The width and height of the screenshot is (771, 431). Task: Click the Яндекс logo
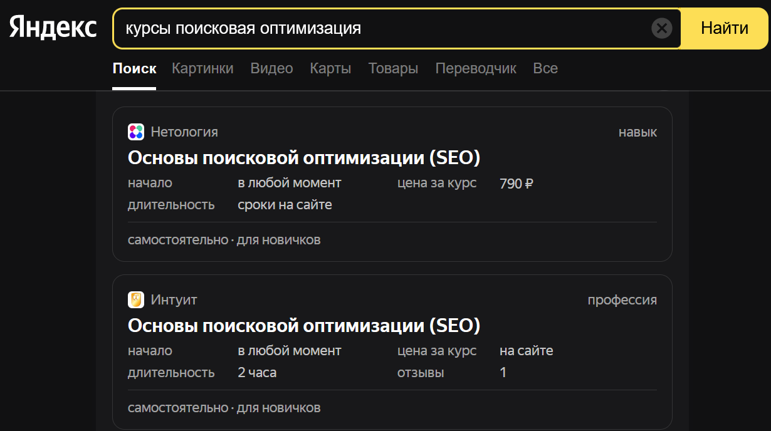click(51, 26)
